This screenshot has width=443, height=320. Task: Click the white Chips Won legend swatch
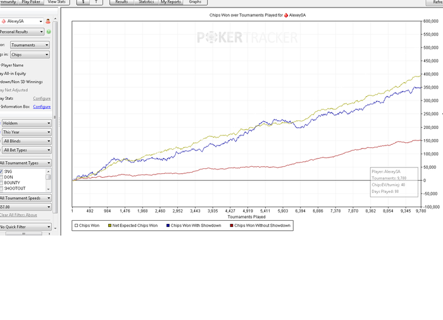click(x=77, y=225)
